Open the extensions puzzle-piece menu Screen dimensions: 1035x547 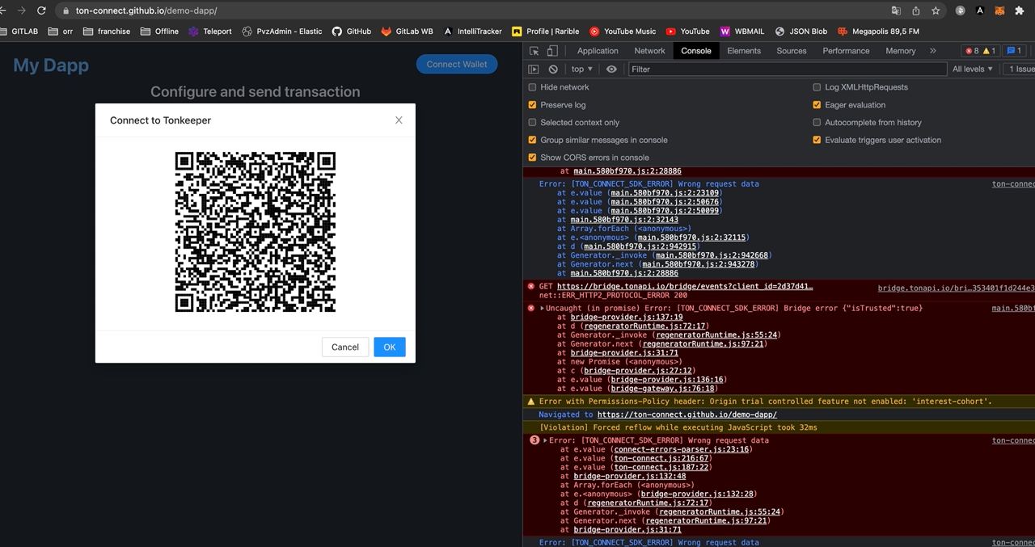click(1020, 11)
